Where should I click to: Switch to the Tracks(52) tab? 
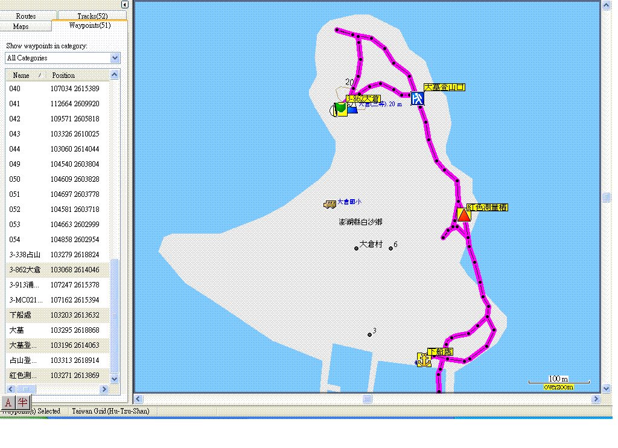[92, 16]
